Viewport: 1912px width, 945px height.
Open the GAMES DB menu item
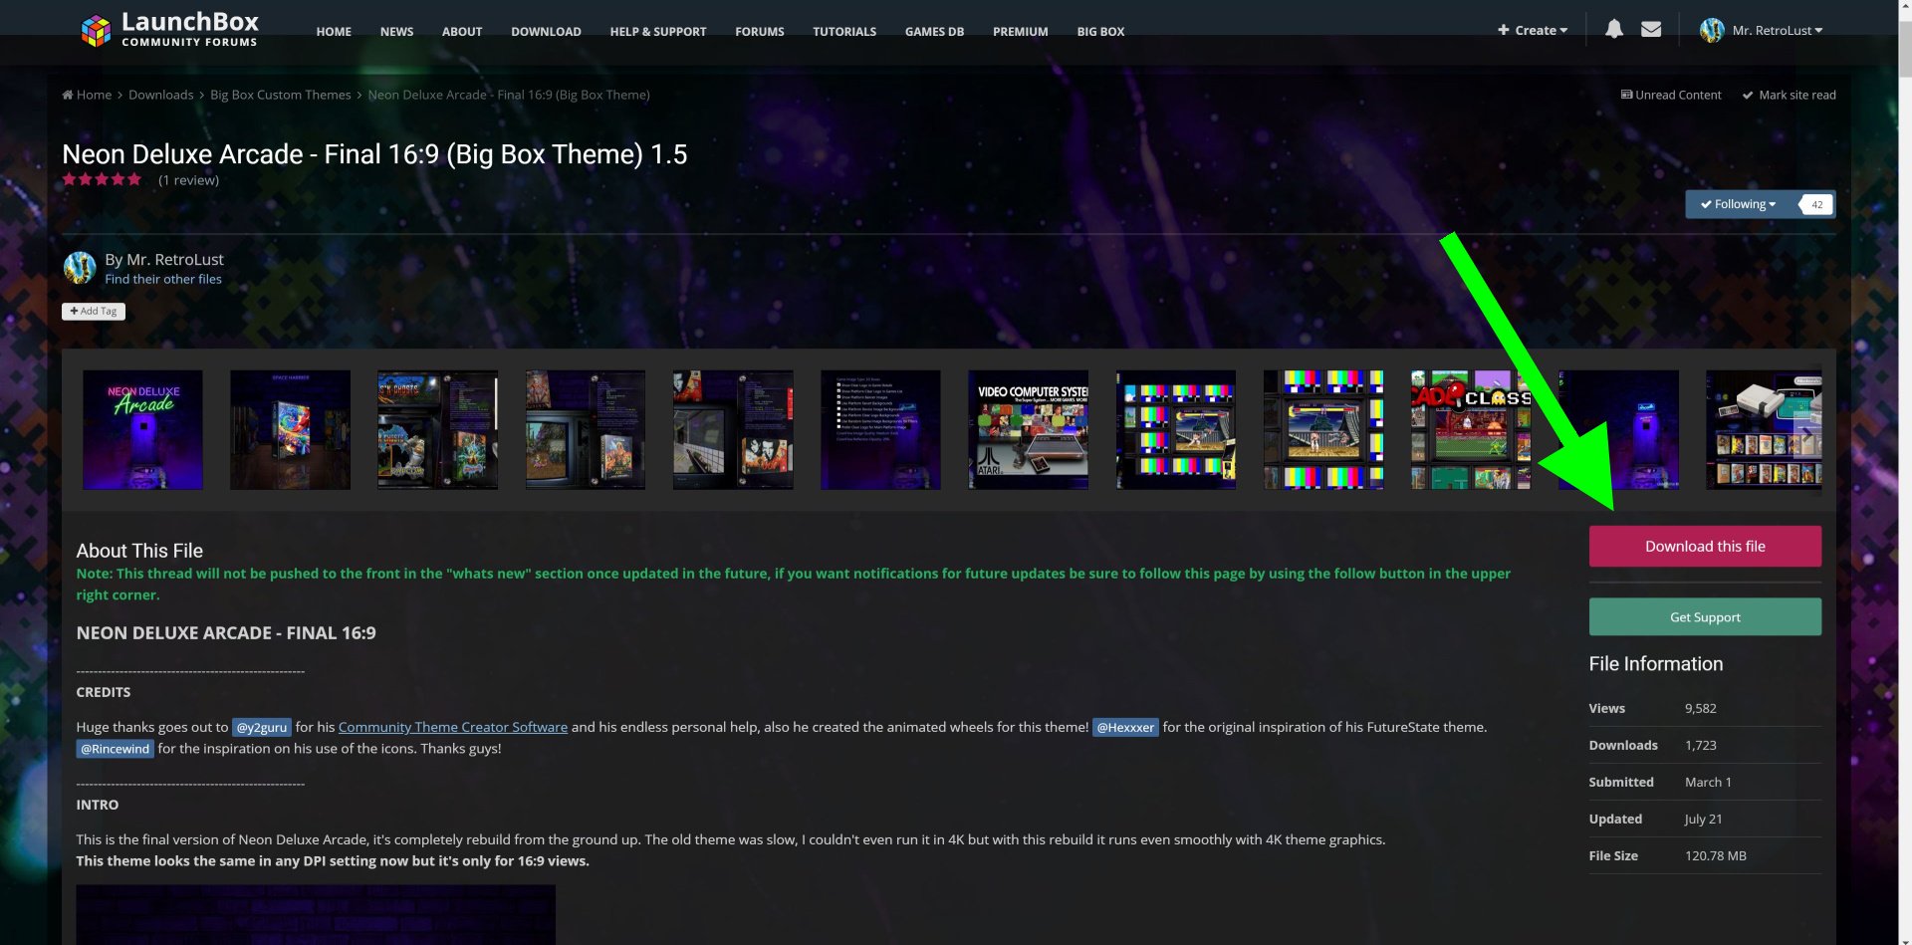coord(934,32)
